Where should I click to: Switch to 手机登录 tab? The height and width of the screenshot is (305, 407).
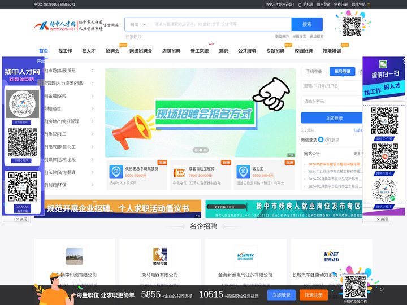[x=314, y=72]
